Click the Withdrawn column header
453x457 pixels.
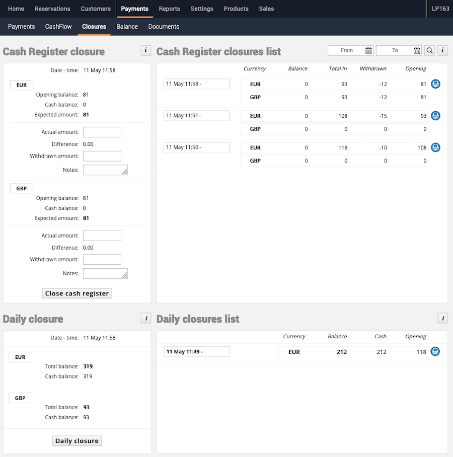[373, 68]
